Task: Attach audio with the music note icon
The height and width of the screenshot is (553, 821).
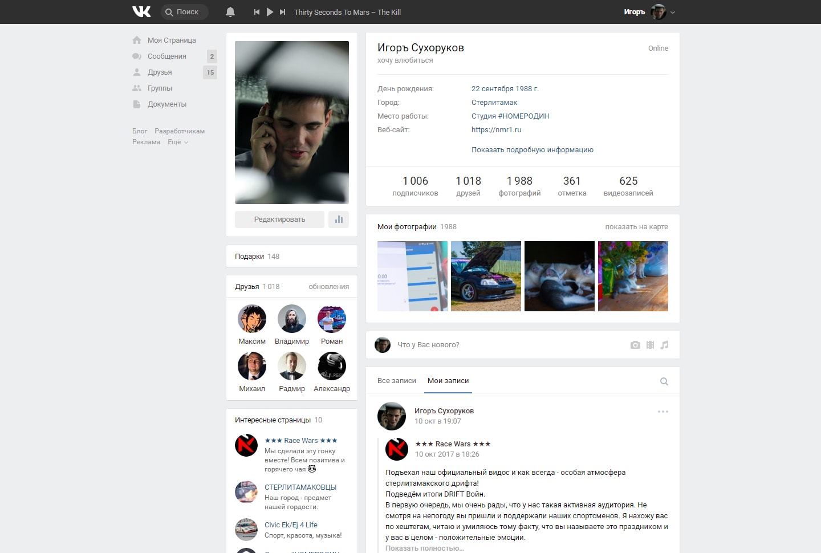Action: [664, 345]
